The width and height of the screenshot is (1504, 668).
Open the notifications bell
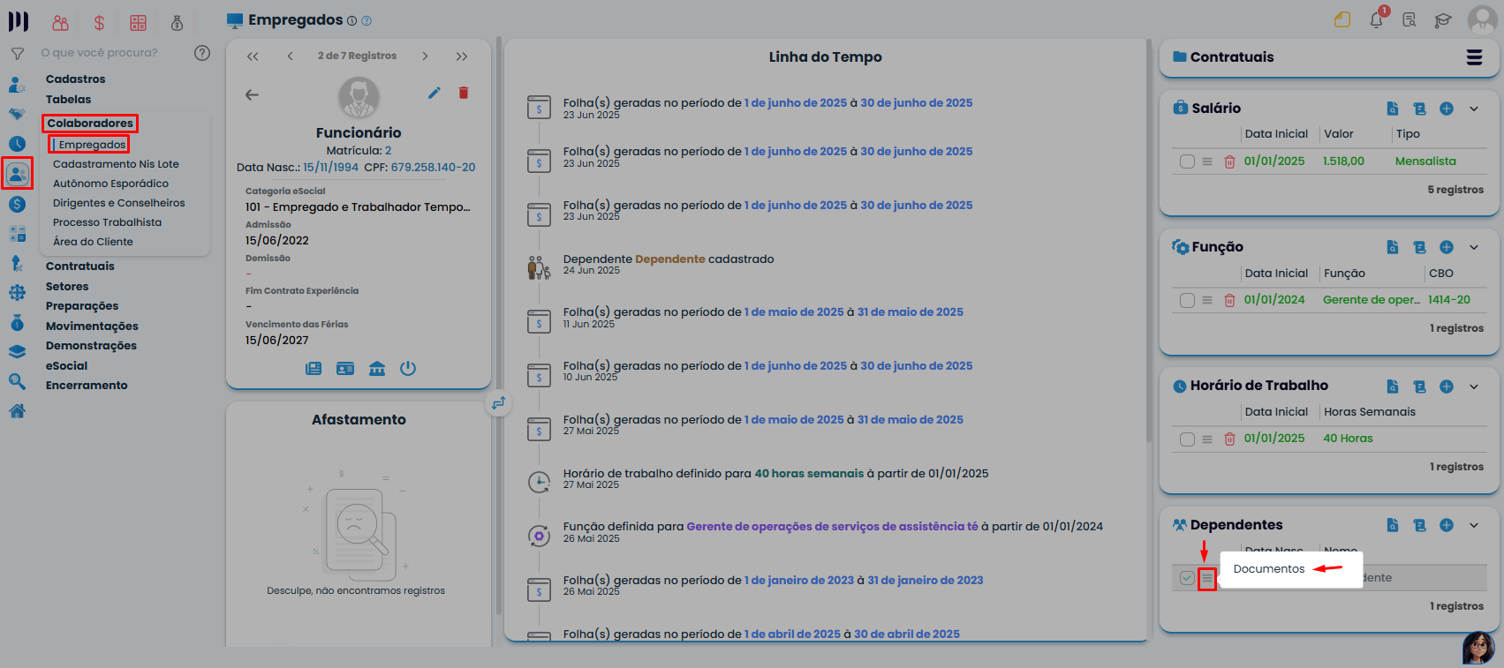pos(1377,19)
